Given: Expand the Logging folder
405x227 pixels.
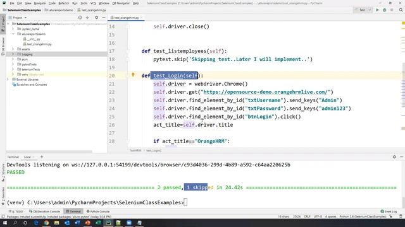Looking at the screenshot, I should [x=13, y=54].
